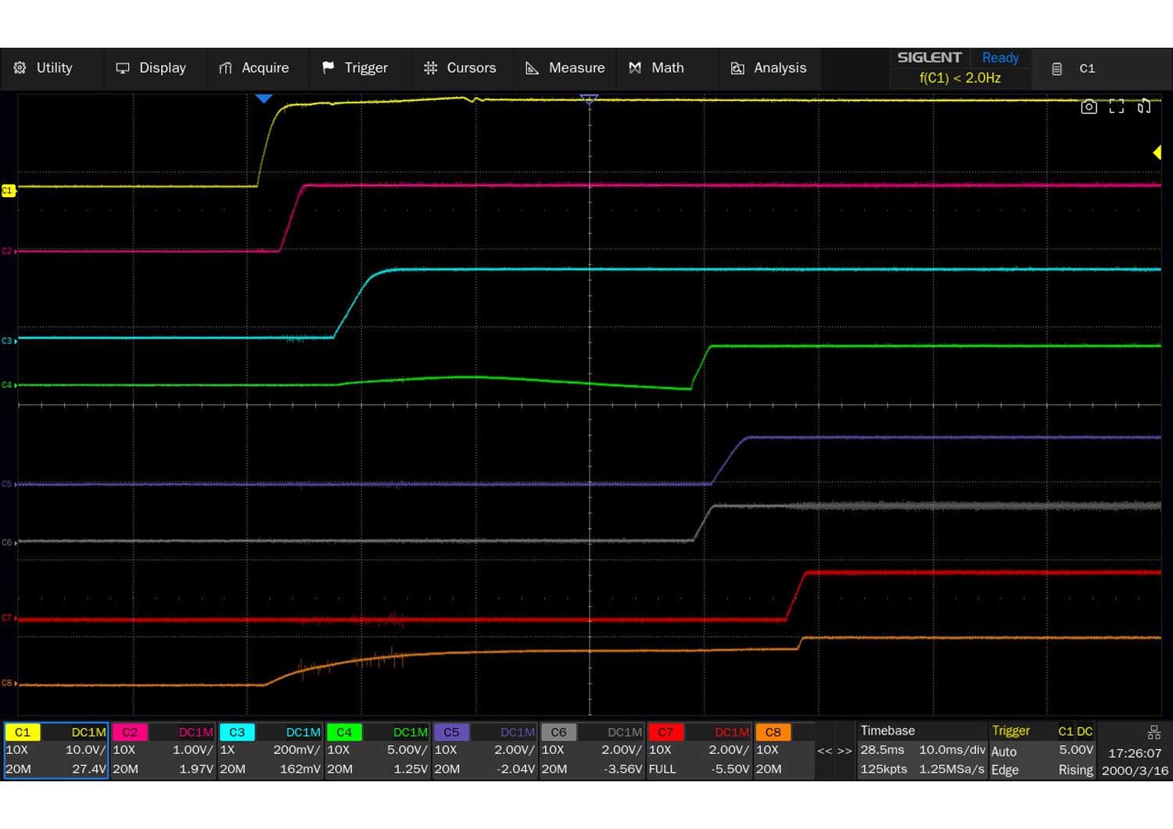Open the Cursors menu
Image resolution: width=1173 pixels, height=829 pixels.
coord(460,68)
